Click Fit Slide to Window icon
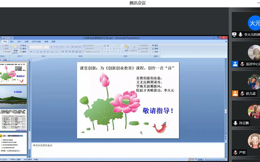Image resolution: width=260 pixels, height=162 pixels. click(226, 159)
